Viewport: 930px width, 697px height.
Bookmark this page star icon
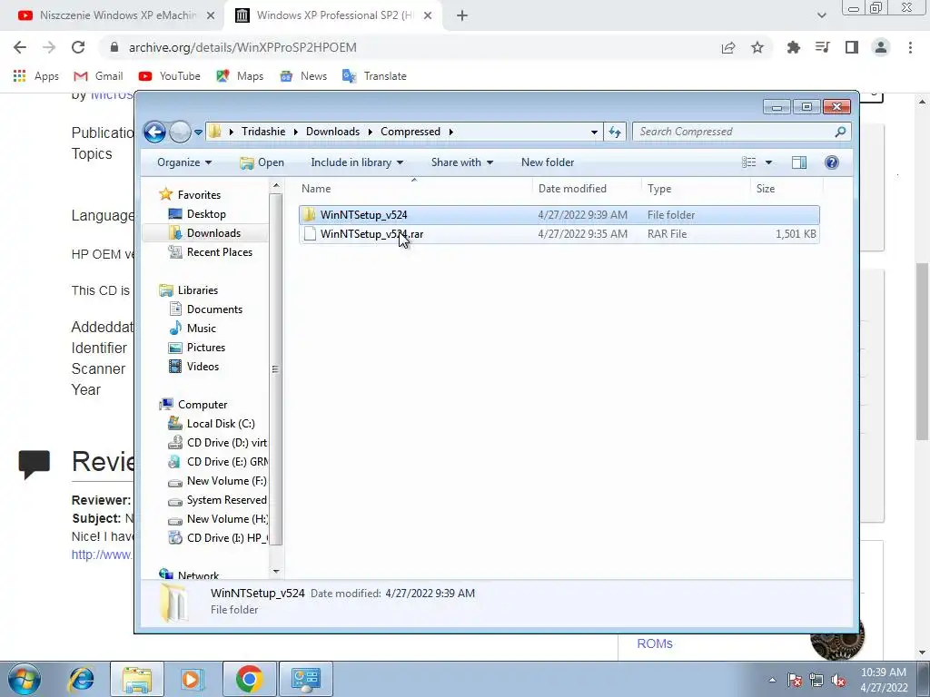pyautogui.click(x=757, y=47)
